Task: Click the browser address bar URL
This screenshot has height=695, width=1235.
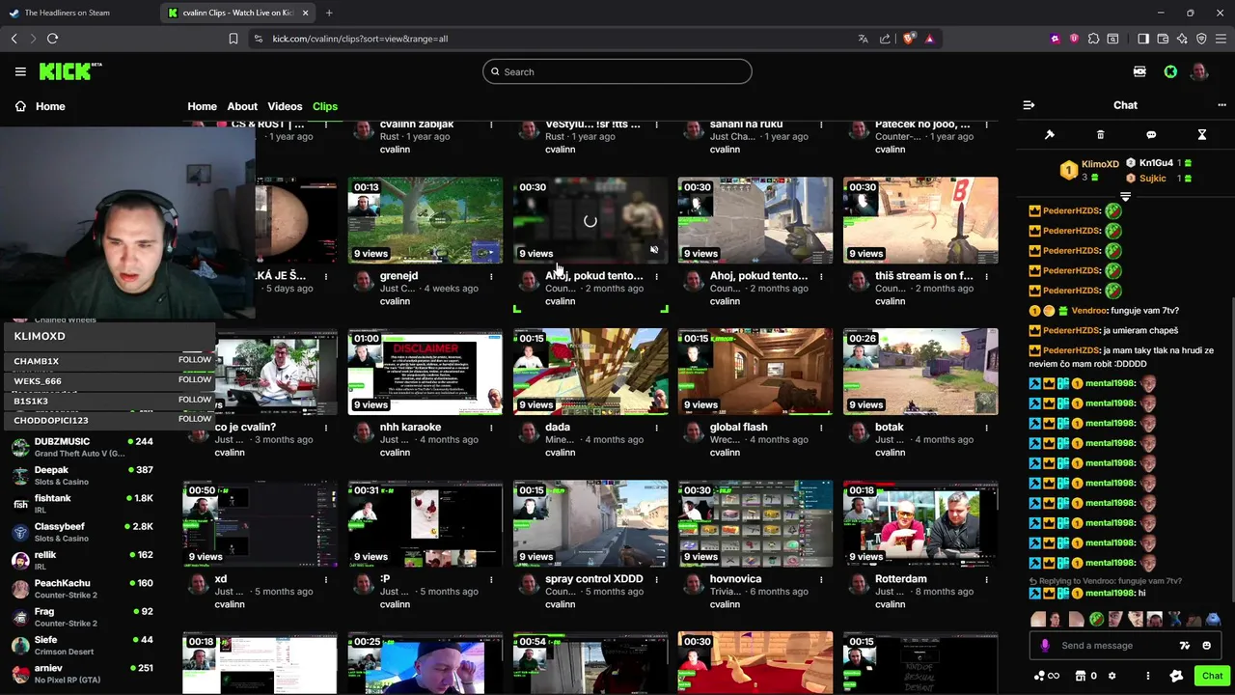Action: [360, 39]
